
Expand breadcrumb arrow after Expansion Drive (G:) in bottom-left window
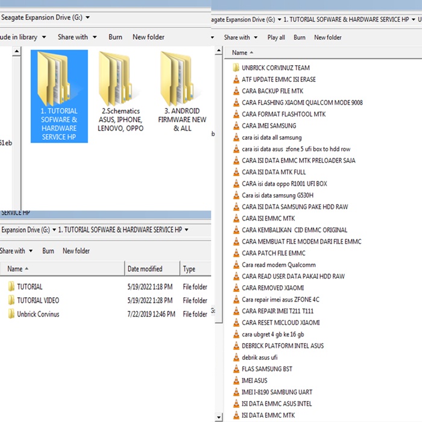pyautogui.click(x=54, y=230)
